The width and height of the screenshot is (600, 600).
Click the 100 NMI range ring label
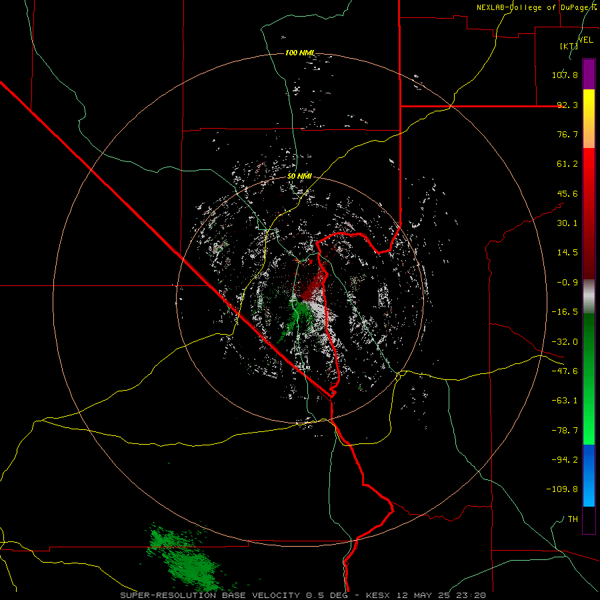tap(300, 53)
